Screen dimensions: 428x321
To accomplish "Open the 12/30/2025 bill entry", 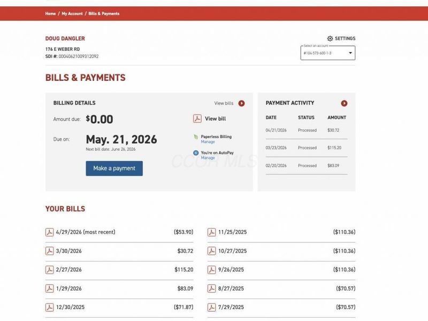I will click(x=119, y=307).
